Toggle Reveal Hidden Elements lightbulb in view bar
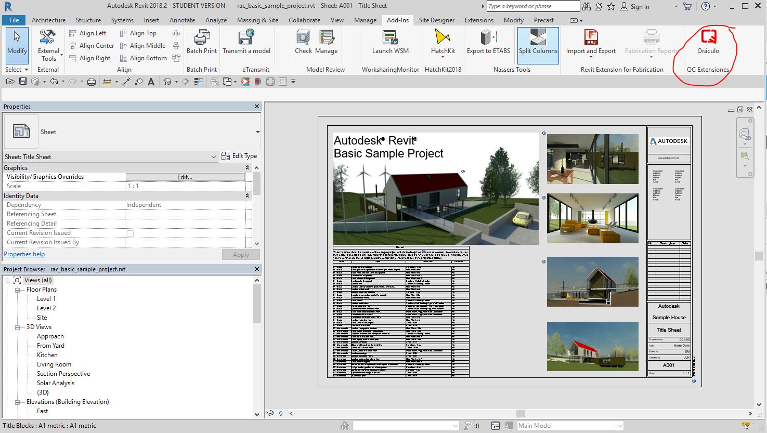The width and height of the screenshot is (767, 433). [281, 414]
